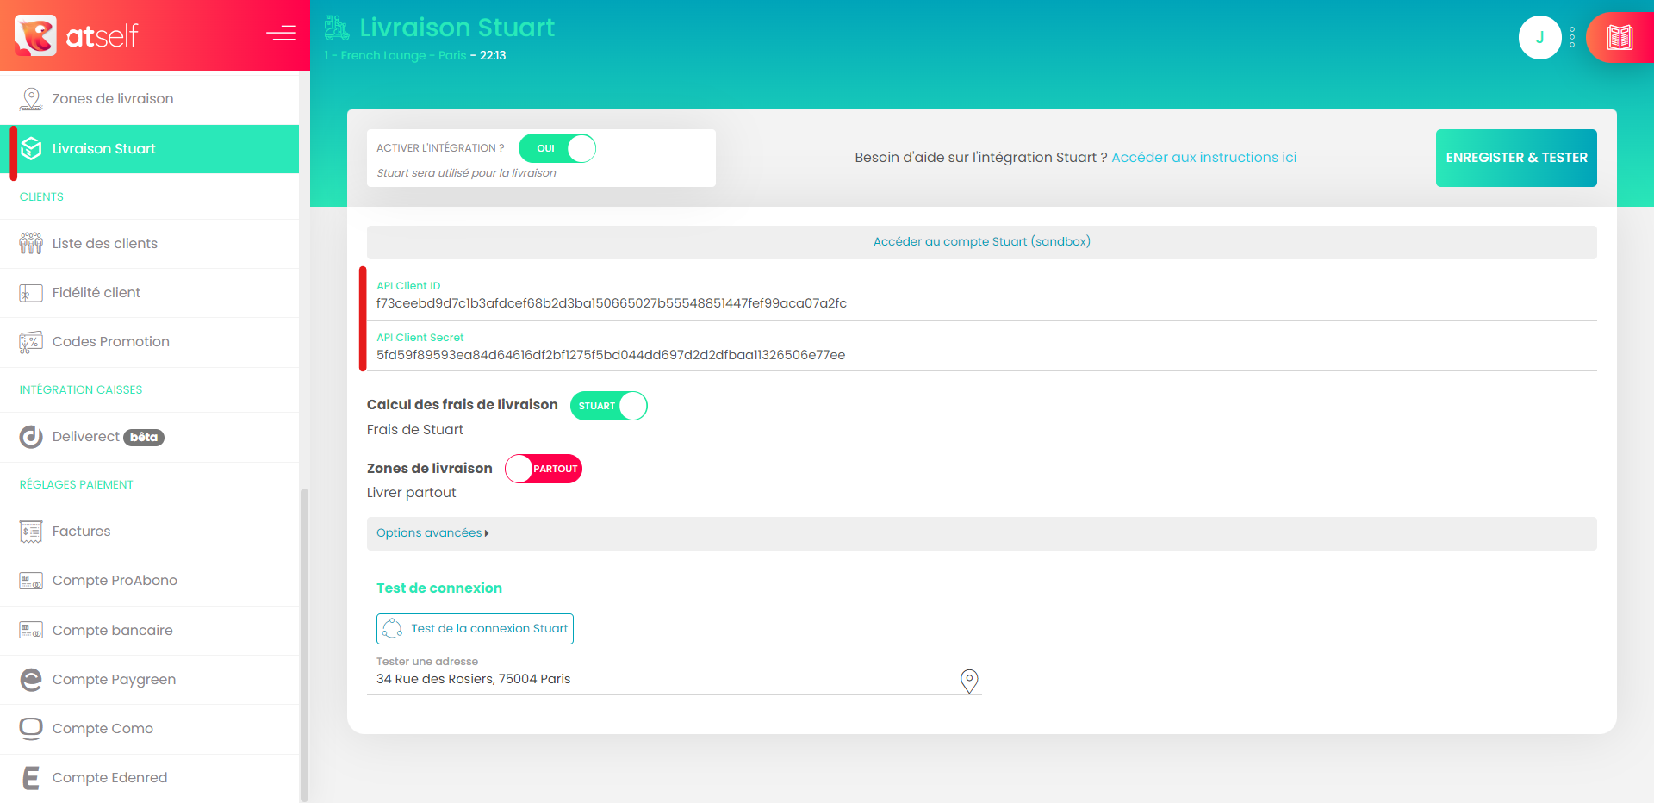Open Compte Como menu entry
This screenshot has width=1654, height=803.
tap(150, 729)
